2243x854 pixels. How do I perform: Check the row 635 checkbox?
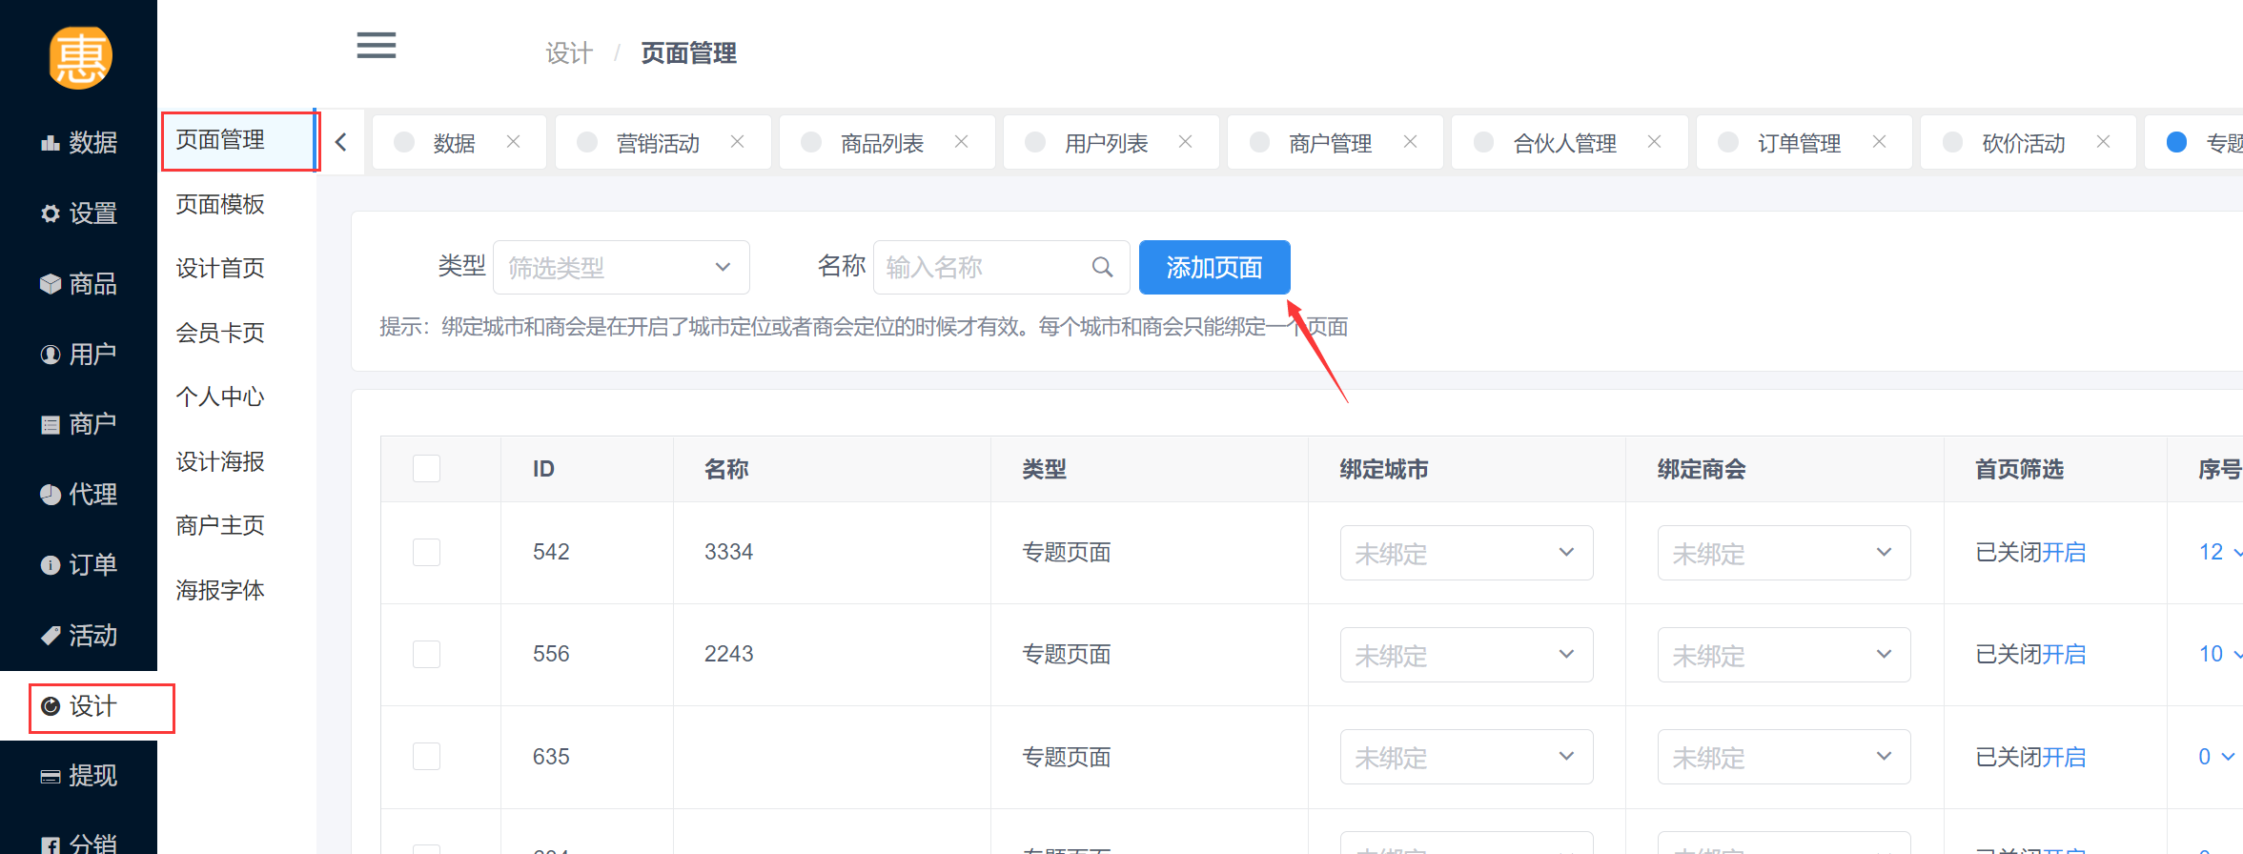click(426, 757)
